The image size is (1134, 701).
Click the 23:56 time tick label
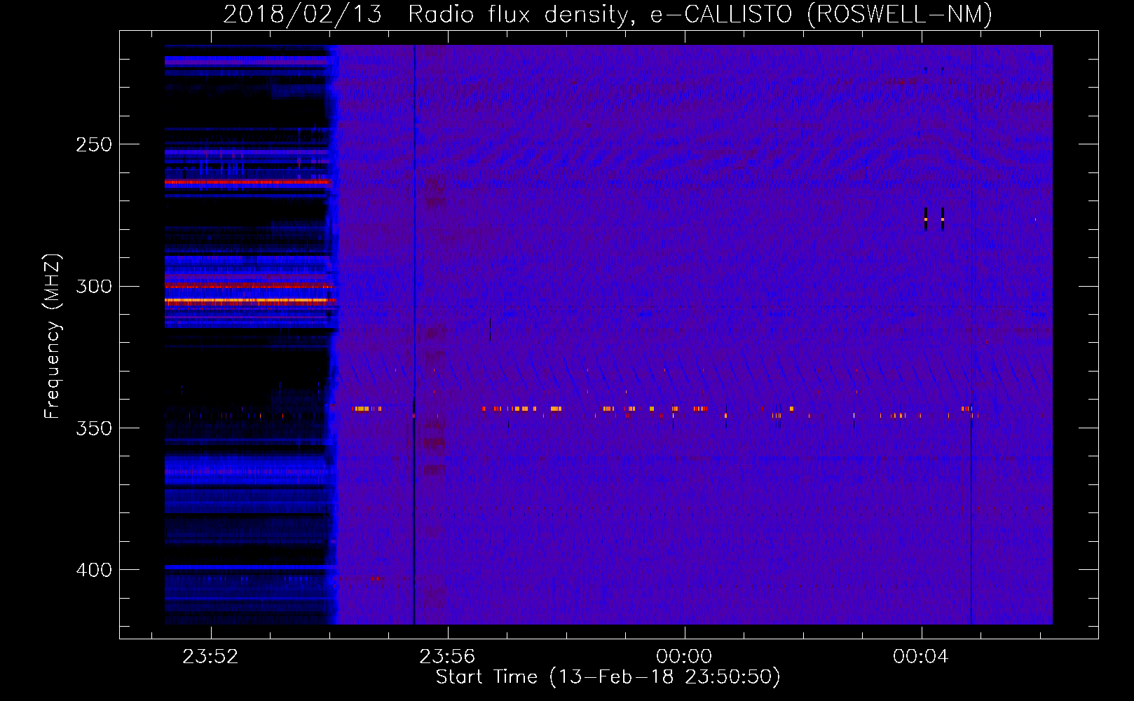click(447, 657)
